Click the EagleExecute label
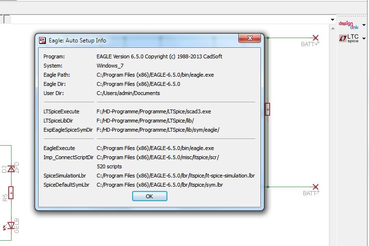The height and width of the screenshot is (246, 369). point(59,148)
